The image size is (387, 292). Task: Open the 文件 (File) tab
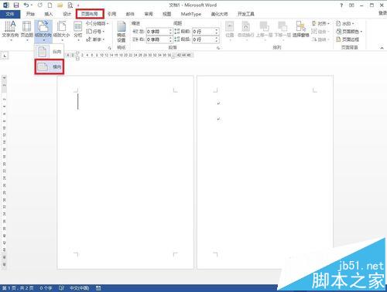(x=10, y=14)
